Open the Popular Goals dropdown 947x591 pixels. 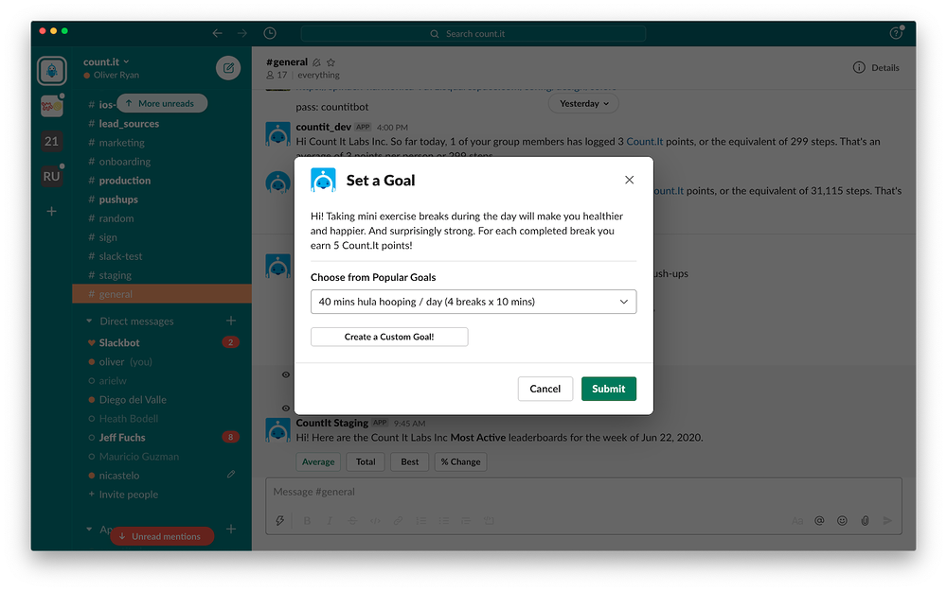coord(473,302)
